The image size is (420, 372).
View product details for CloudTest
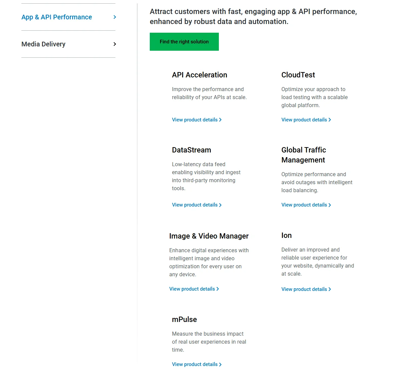[x=306, y=120]
